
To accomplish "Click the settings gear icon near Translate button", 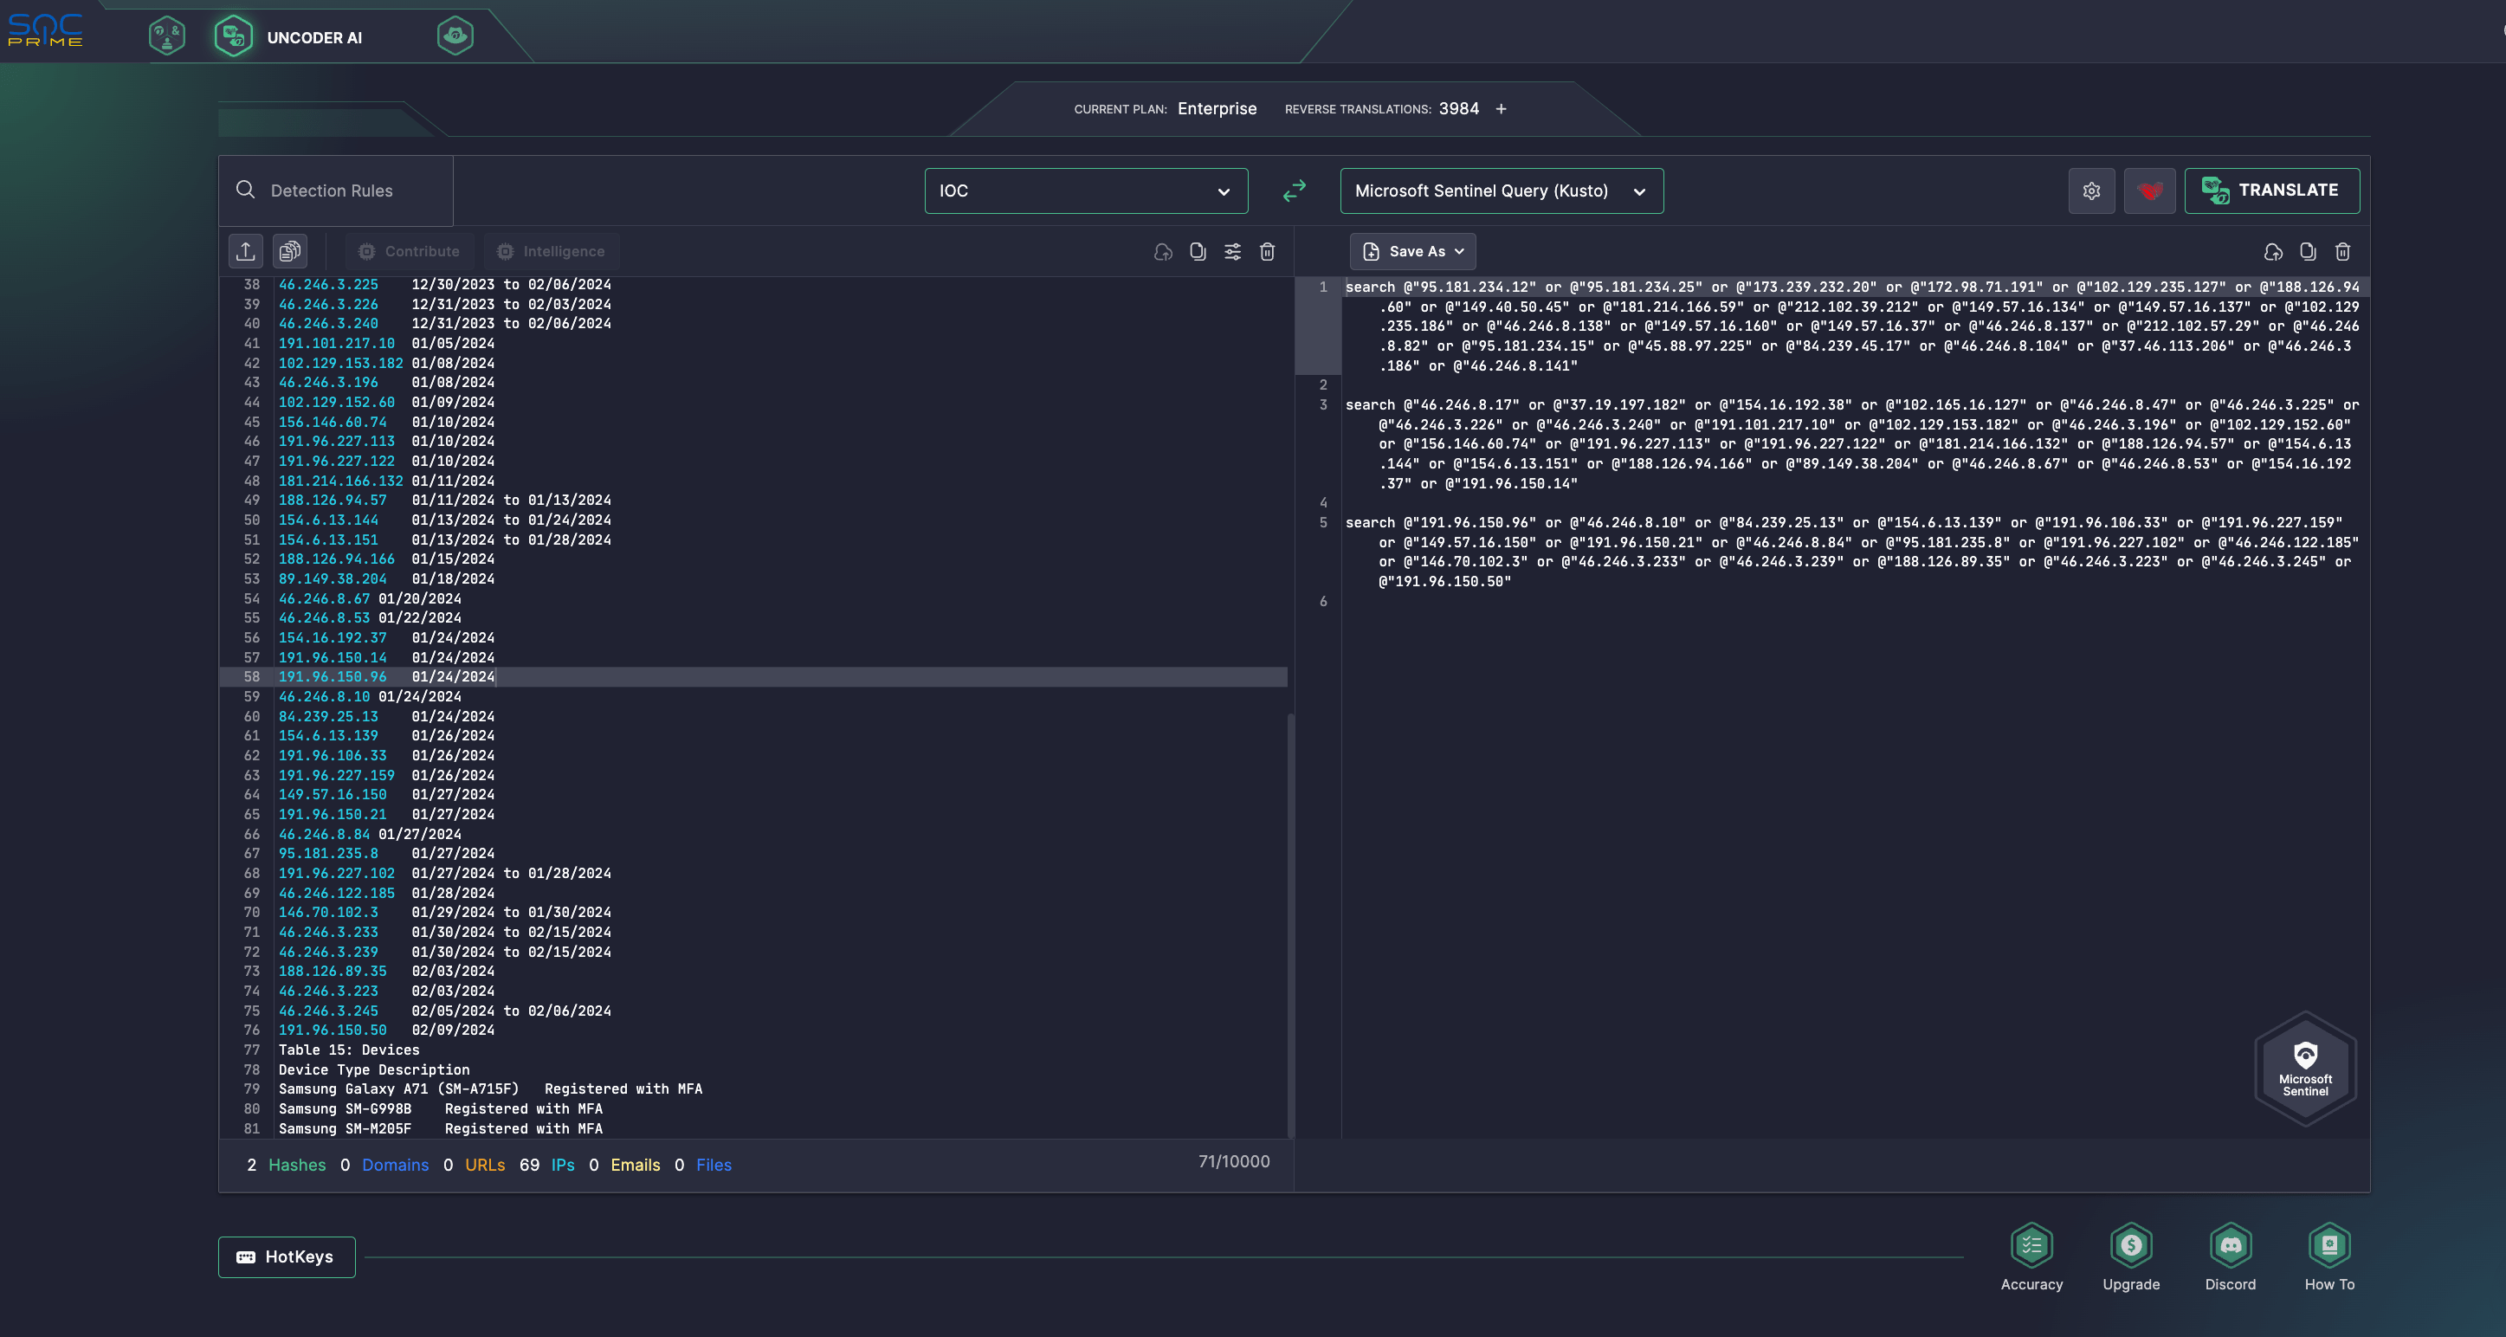I will pos(2091,191).
